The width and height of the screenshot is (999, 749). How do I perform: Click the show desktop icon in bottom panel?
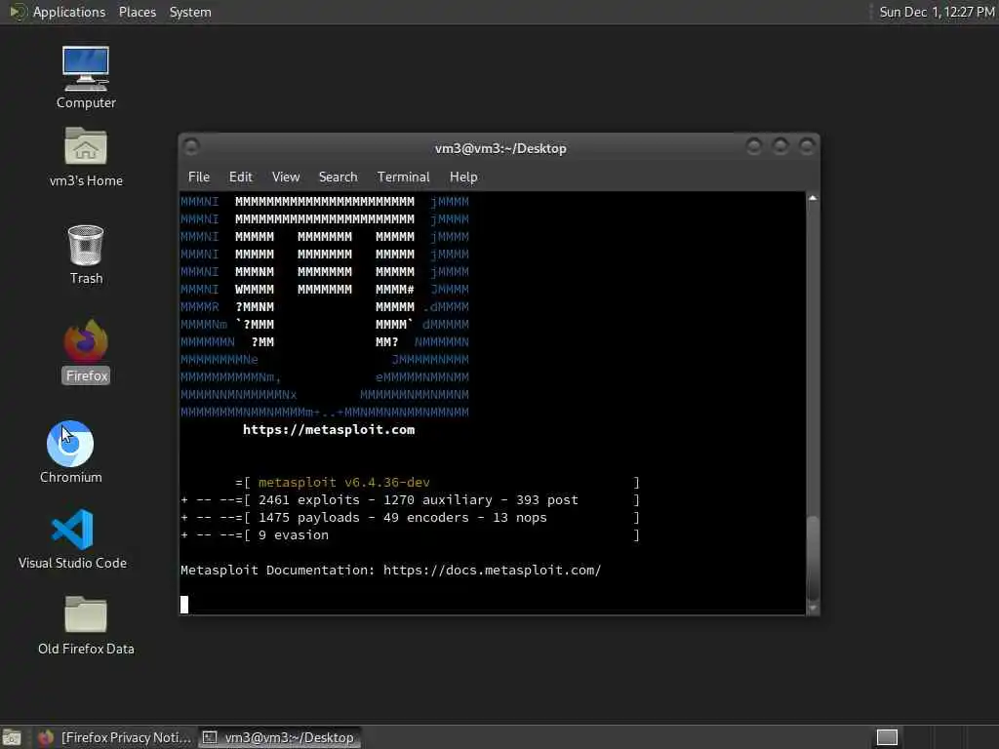12,737
